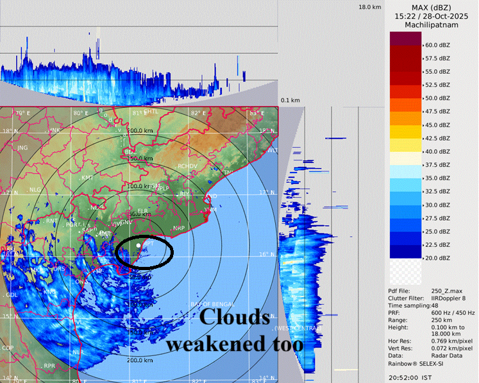Click the NRP station marker on map
This screenshot has height=383, width=479.
(x=179, y=228)
